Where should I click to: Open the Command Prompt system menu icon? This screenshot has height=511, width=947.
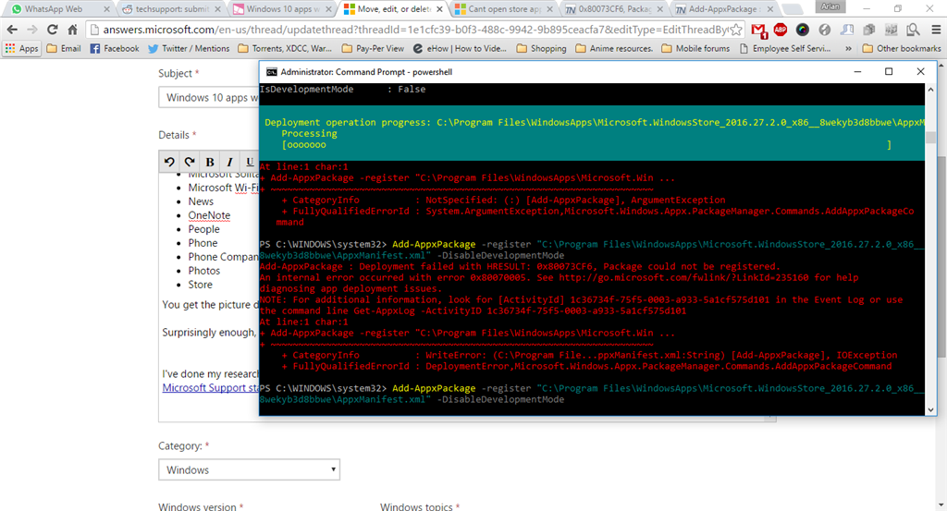(x=271, y=72)
